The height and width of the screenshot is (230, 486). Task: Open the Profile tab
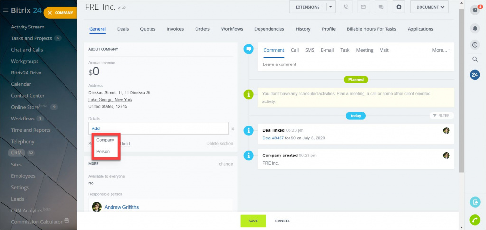[x=328, y=29]
